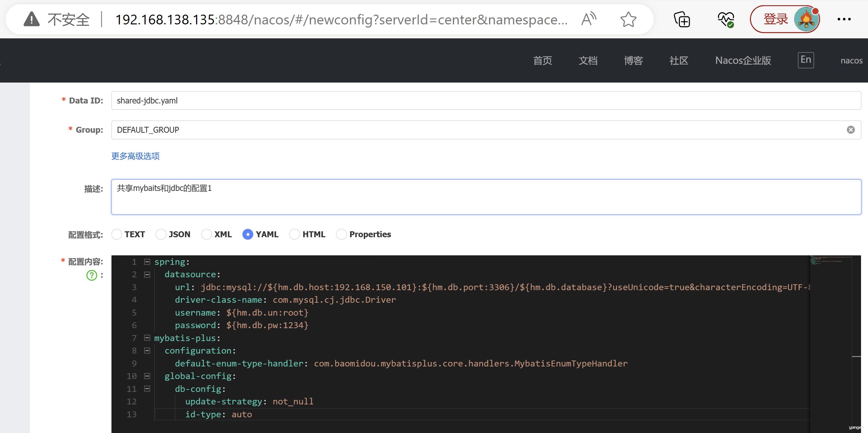Click the browser address bar URL
The image size is (868, 433).
click(x=341, y=20)
